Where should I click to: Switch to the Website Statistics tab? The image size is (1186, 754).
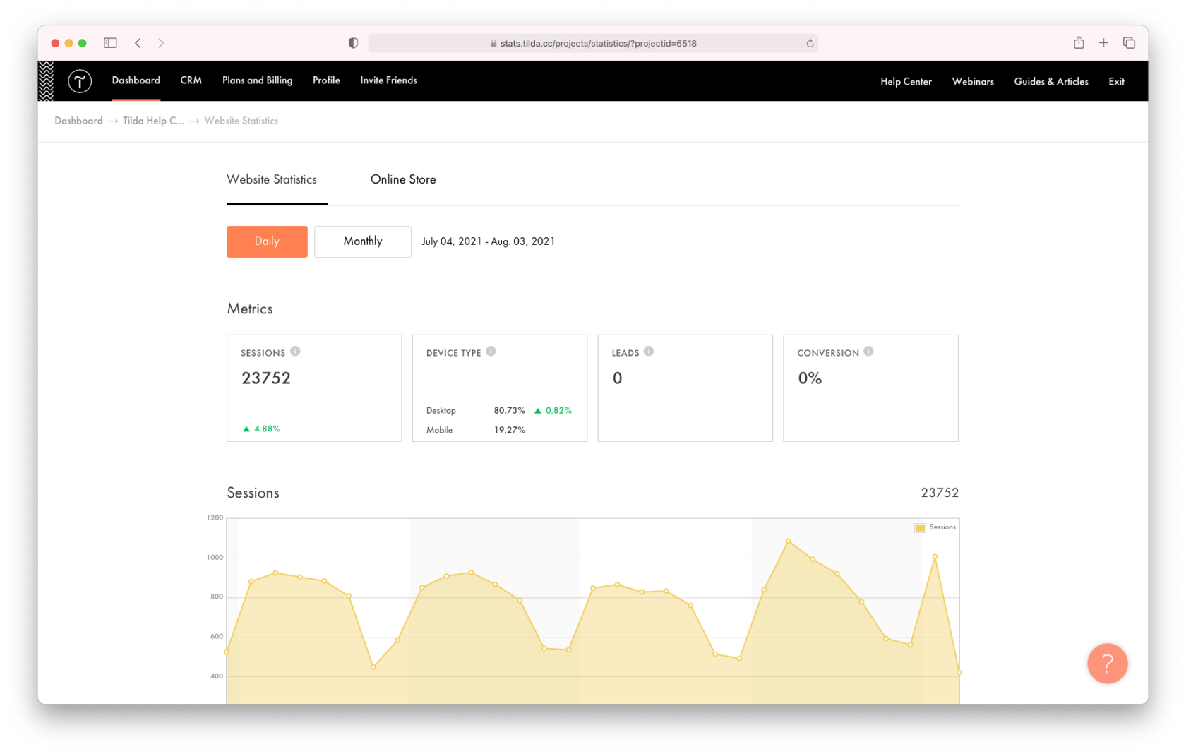coord(272,180)
